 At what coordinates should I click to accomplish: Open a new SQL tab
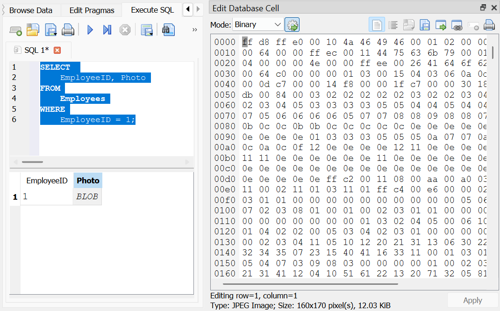click(x=15, y=30)
